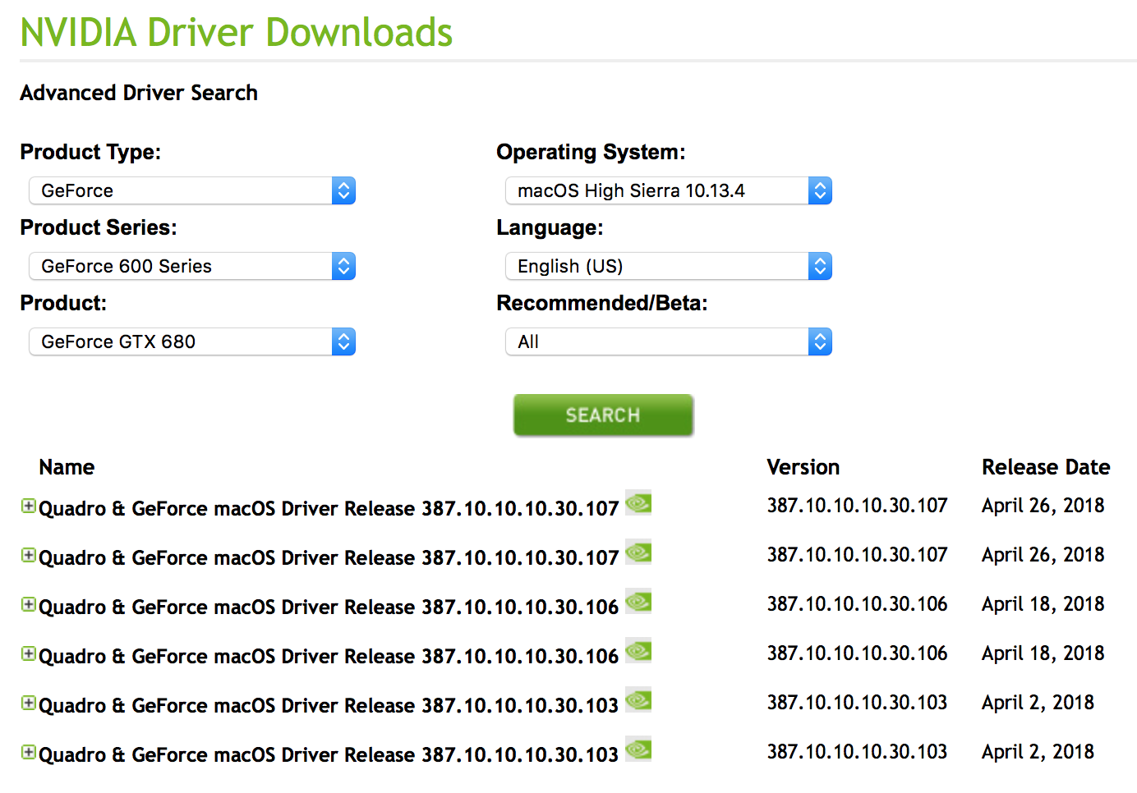This screenshot has width=1137, height=793.
Task: Expand the first 387.10.10.10.30.103 driver row
Action: pos(29,704)
